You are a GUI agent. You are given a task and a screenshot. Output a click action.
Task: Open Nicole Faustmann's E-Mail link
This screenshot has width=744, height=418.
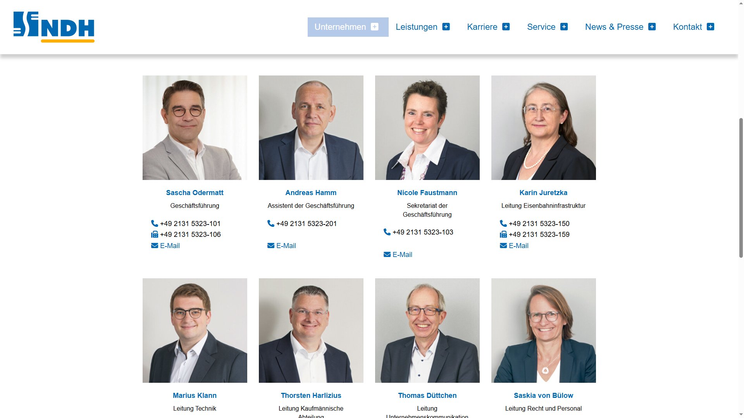pyautogui.click(x=402, y=254)
